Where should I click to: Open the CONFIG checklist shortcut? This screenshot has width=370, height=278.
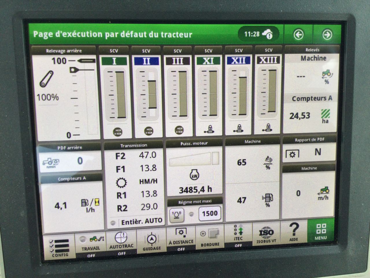tap(60, 247)
